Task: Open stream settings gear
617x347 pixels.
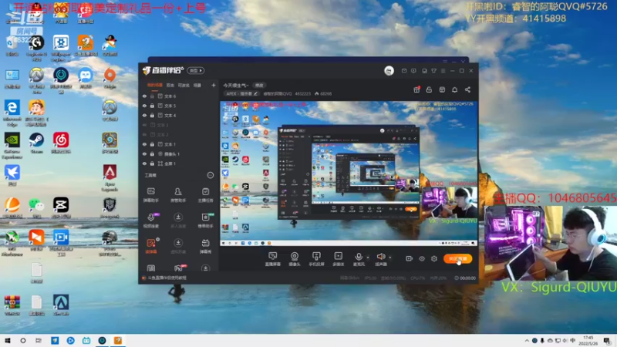Action: click(x=434, y=259)
